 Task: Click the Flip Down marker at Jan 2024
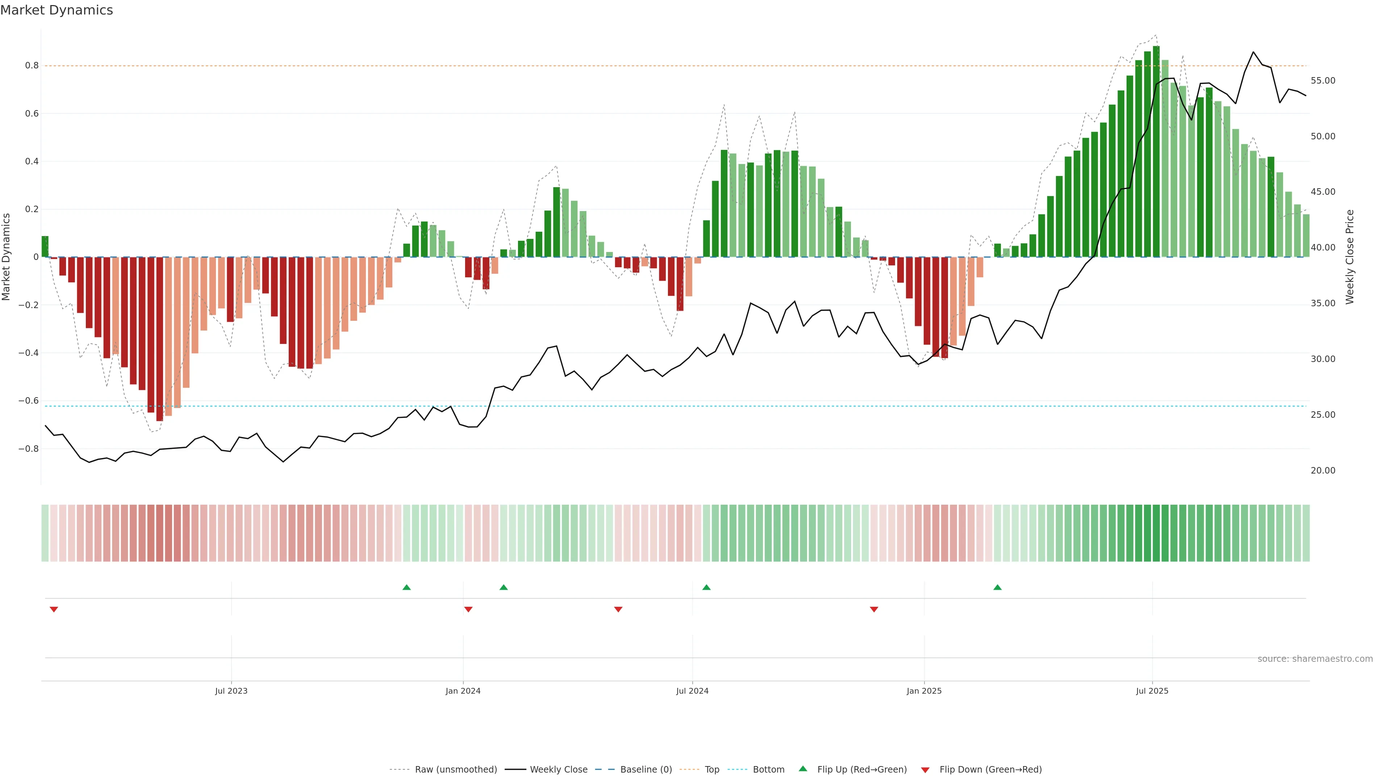(468, 609)
